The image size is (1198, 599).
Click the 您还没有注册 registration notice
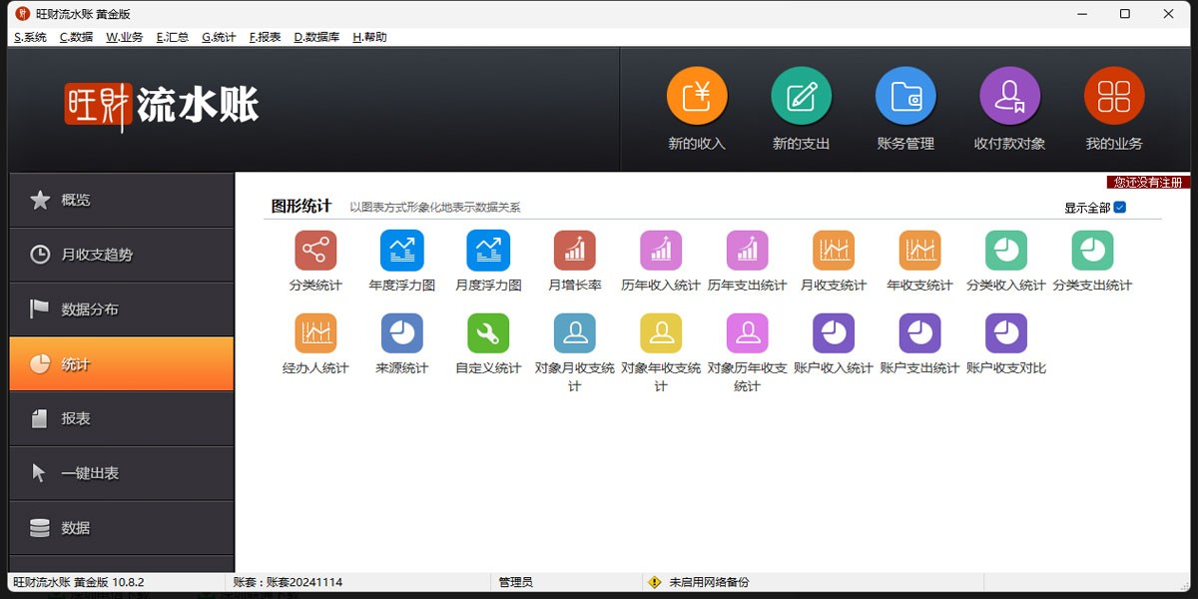coord(1148,183)
